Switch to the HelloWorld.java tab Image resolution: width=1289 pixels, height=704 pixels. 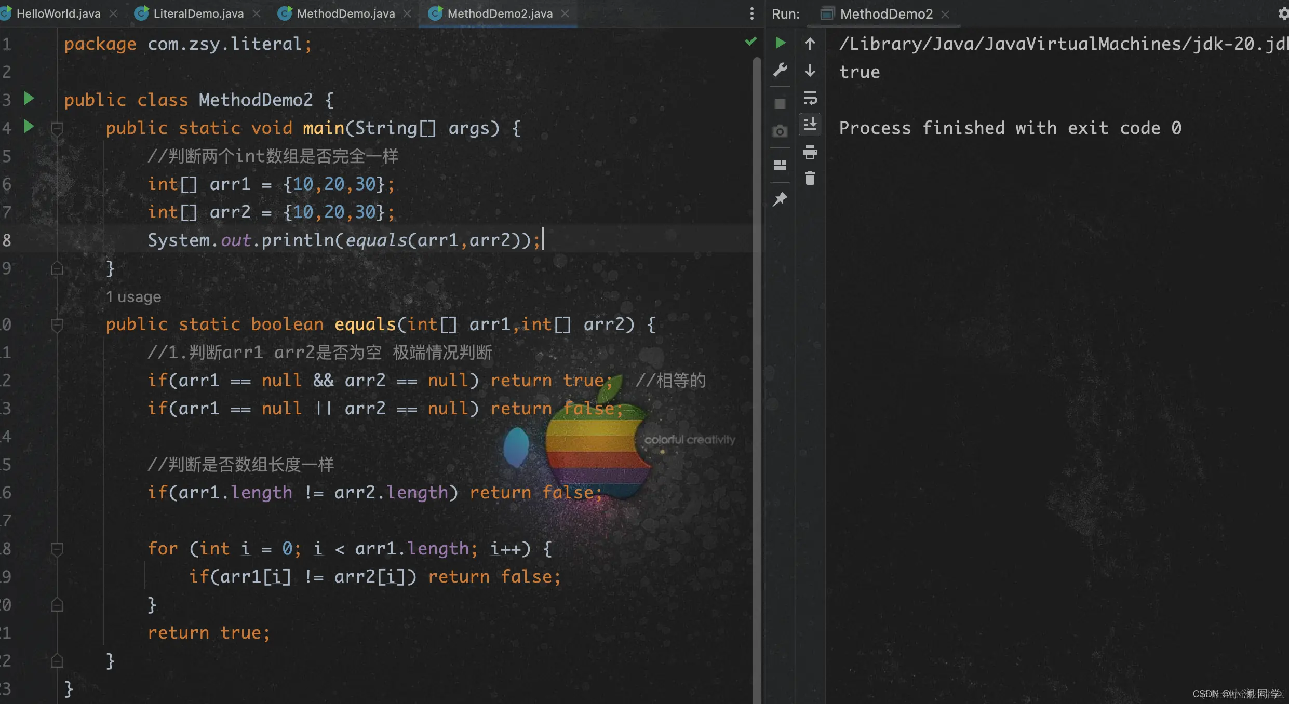(58, 13)
